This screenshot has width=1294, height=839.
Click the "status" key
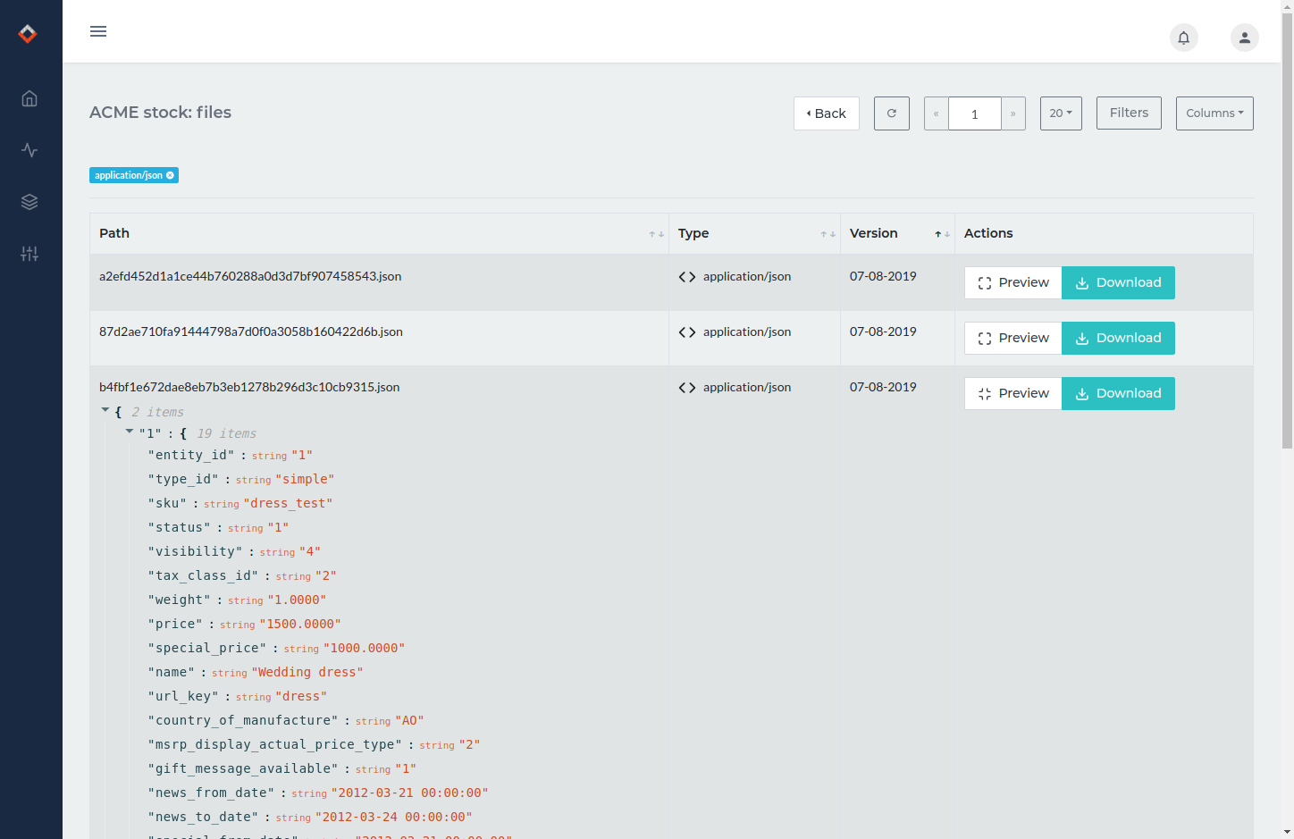coord(179,528)
